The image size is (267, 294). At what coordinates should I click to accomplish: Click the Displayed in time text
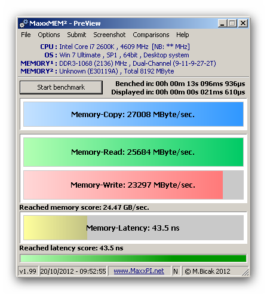[178, 92]
